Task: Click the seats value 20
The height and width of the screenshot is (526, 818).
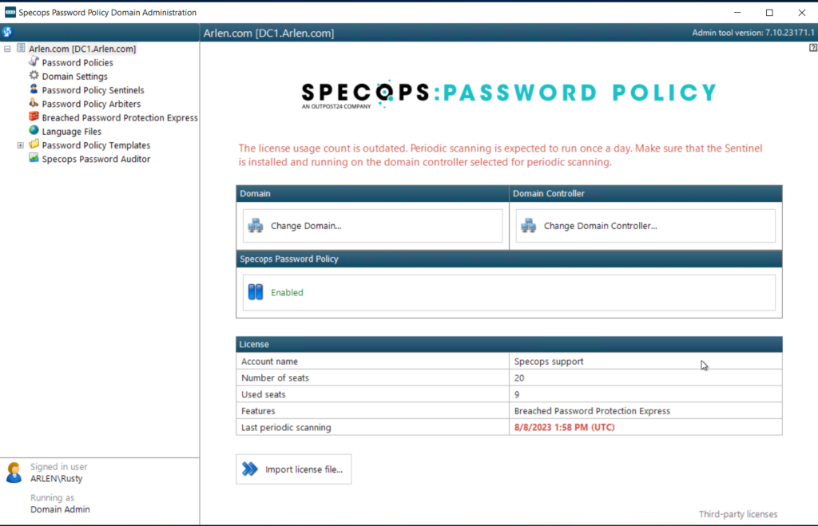Action: tap(519, 378)
